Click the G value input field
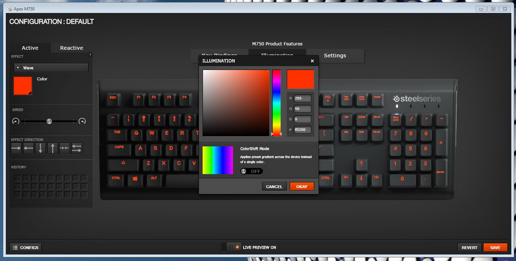Screen dimensions: 516x261 click(302, 109)
